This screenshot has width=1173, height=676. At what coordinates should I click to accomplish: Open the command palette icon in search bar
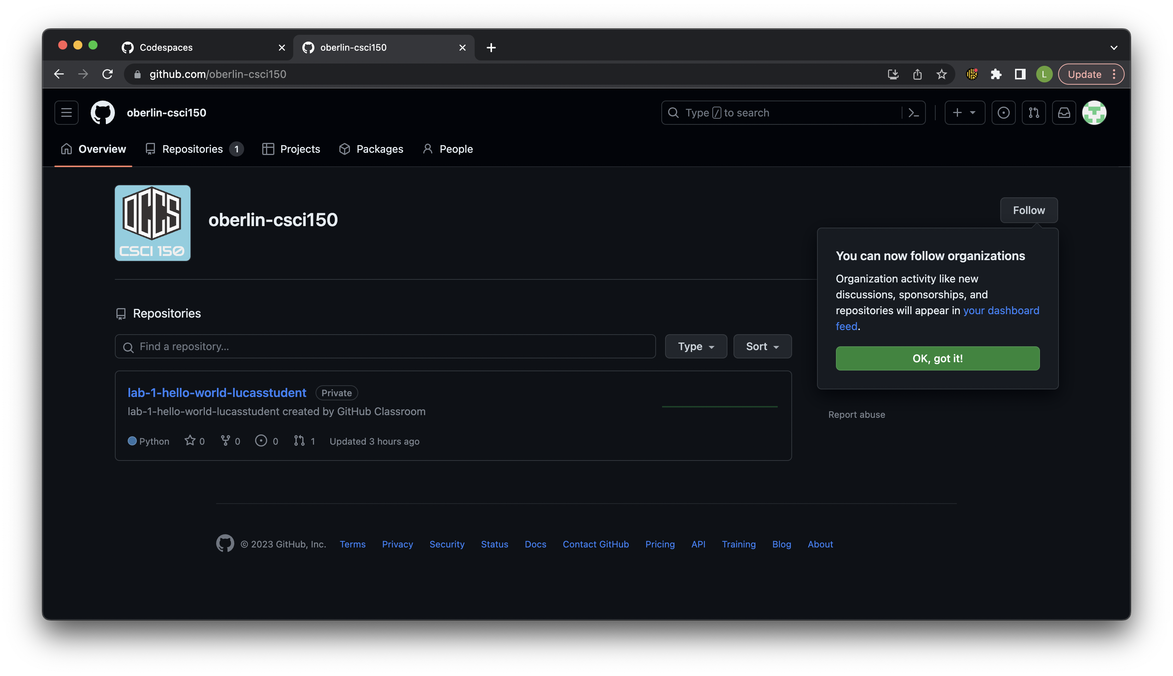point(913,113)
